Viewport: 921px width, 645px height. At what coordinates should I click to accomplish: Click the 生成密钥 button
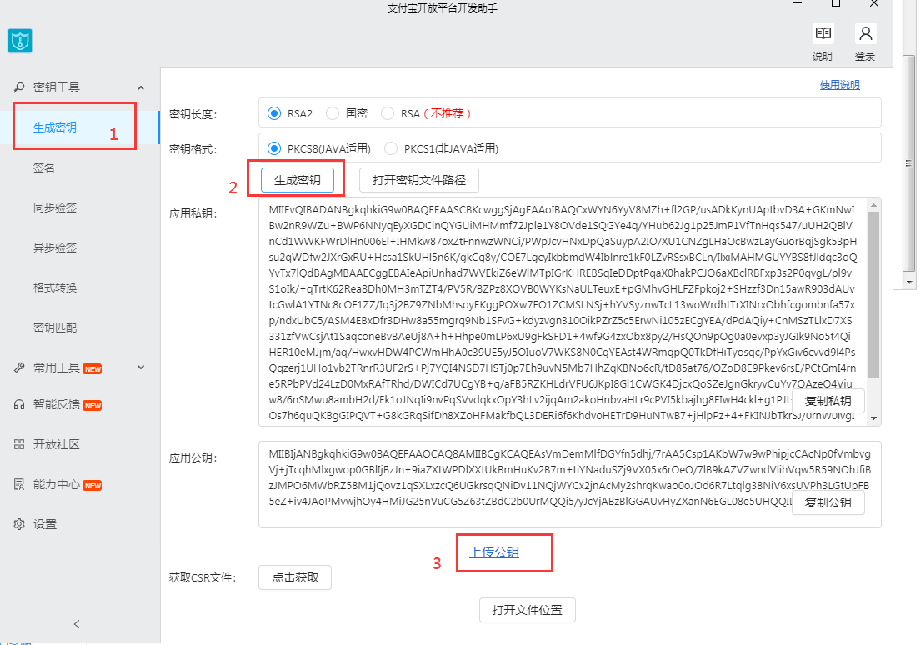click(x=298, y=180)
